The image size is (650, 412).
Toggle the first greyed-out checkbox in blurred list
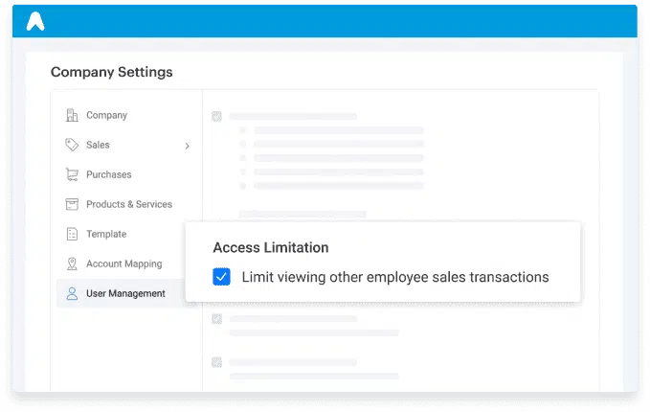pos(217,116)
